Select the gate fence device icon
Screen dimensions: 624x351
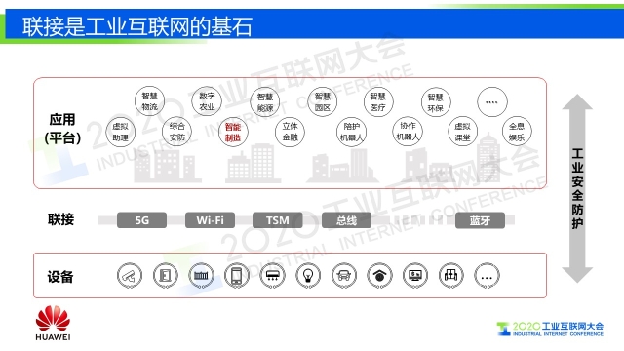pyautogui.click(x=202, y=275)
